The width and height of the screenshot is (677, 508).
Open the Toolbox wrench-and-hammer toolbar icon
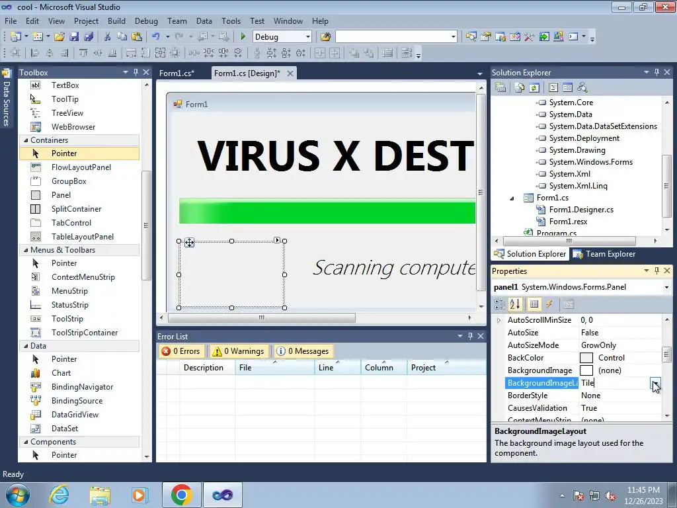tap(530, 37)
